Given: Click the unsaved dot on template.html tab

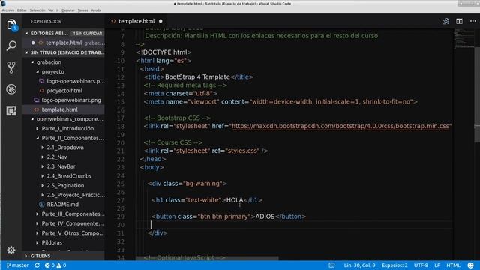Looking at the screenshot, I should coord(160,21).
